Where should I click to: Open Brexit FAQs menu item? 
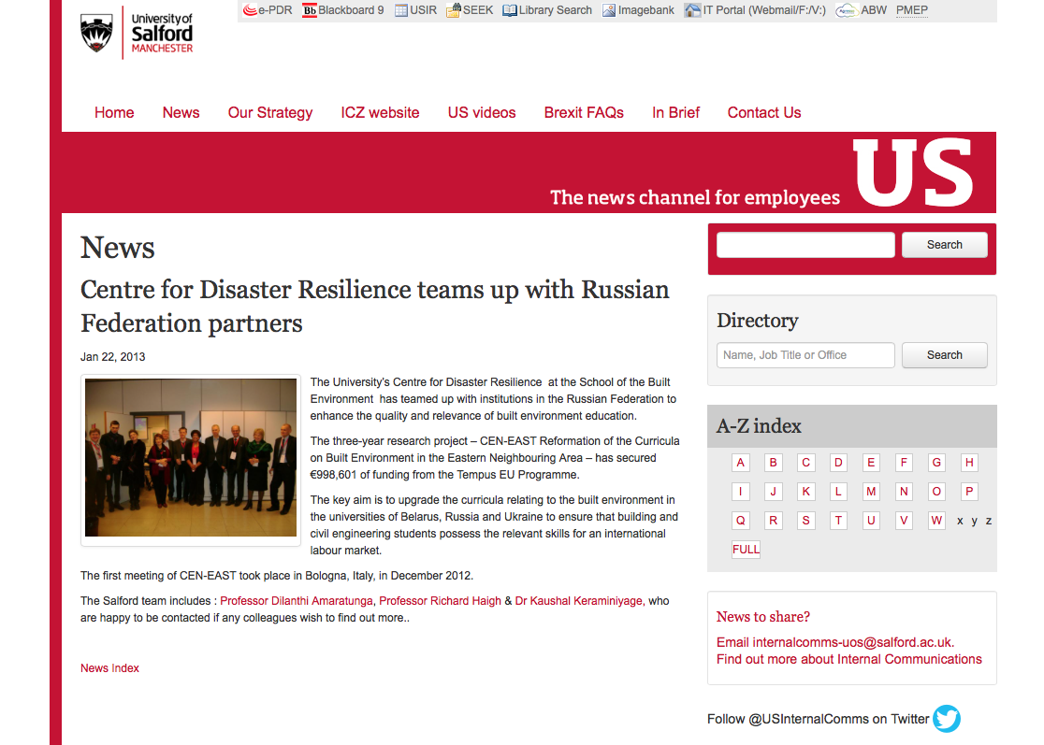[584, 113]
